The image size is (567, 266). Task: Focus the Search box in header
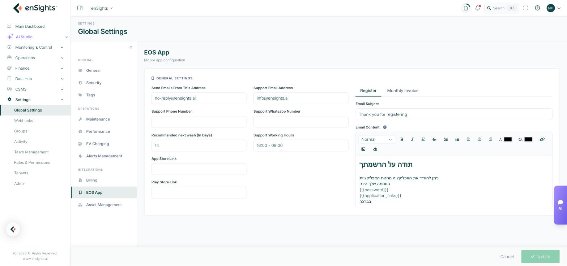[x=502, y=8]
